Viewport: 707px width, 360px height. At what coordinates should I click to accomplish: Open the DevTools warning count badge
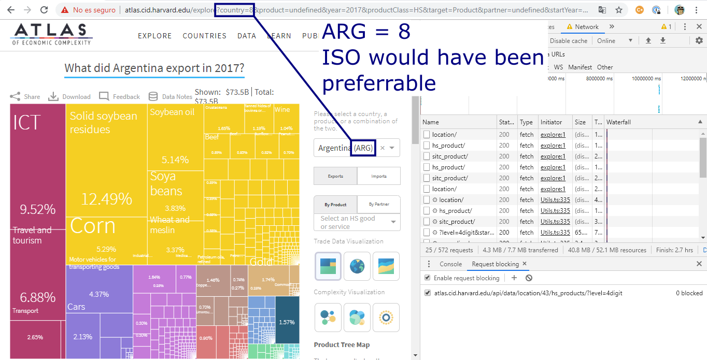666,26
